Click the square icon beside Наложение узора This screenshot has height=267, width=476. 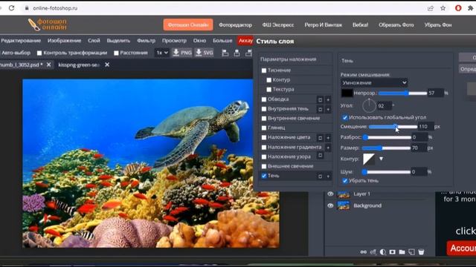click(320, 156)
